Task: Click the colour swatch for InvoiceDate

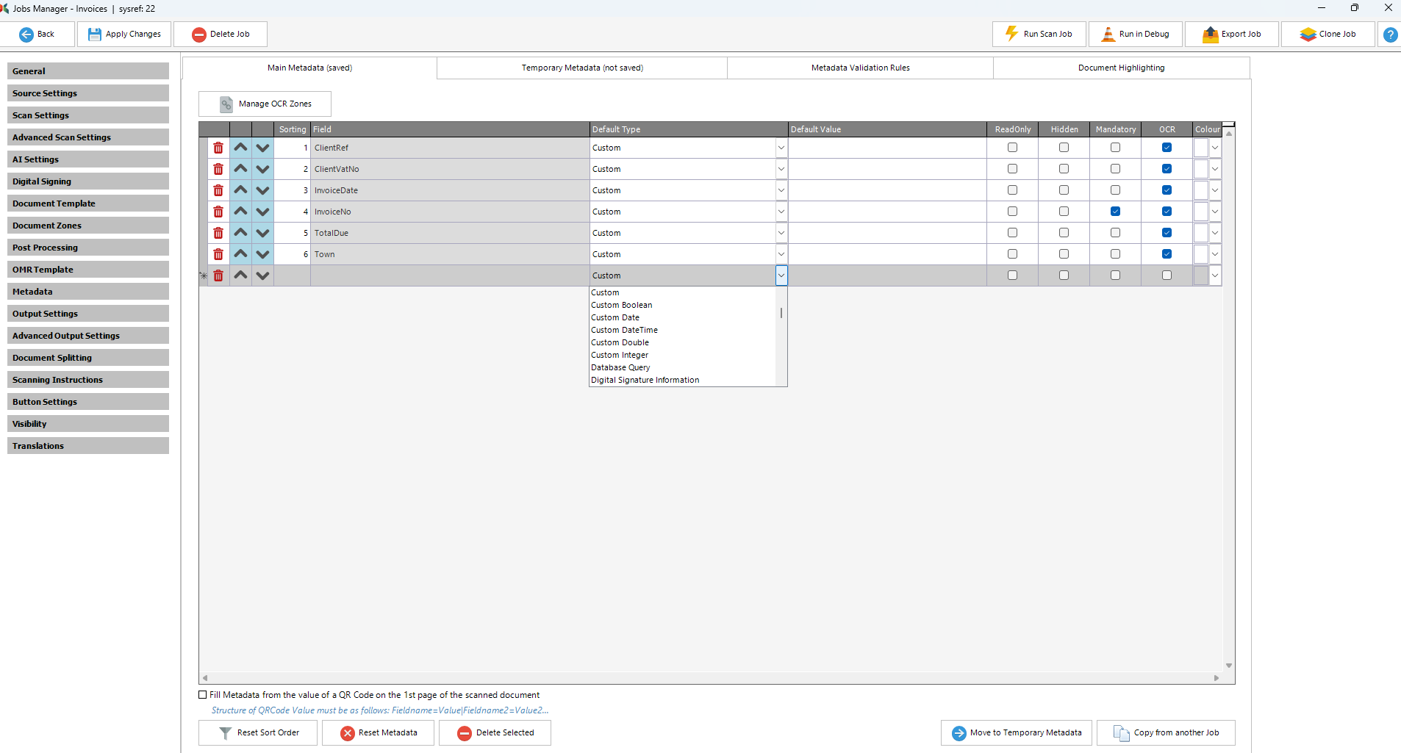Action: [x=1200, y=190]
